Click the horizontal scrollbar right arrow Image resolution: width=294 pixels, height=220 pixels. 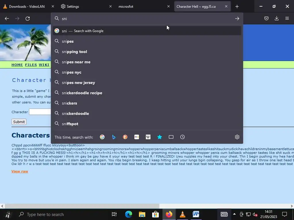(x=292, y=206)
